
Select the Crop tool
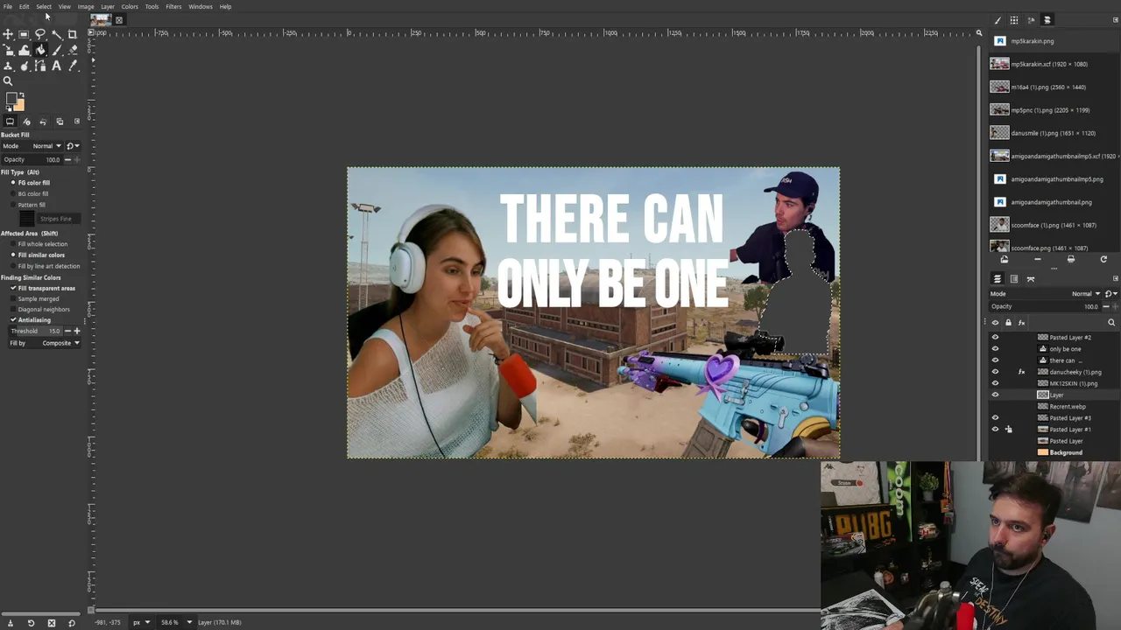73,34
